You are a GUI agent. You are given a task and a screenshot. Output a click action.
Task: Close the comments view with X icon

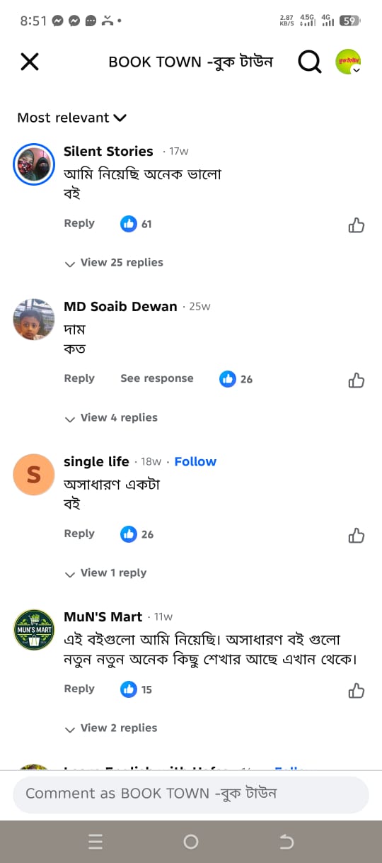coord(30,62)
